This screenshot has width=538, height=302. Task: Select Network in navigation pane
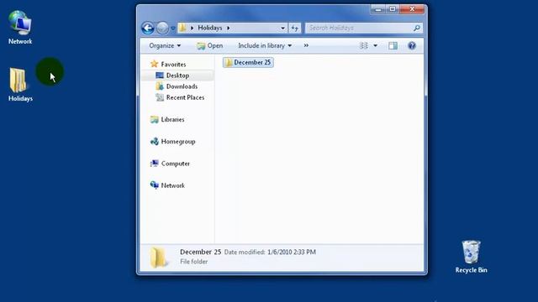[172, 185]
